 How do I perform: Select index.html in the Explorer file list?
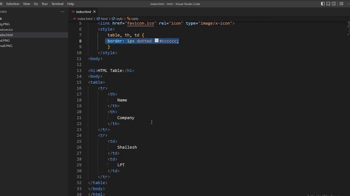[x=33, y=35]
